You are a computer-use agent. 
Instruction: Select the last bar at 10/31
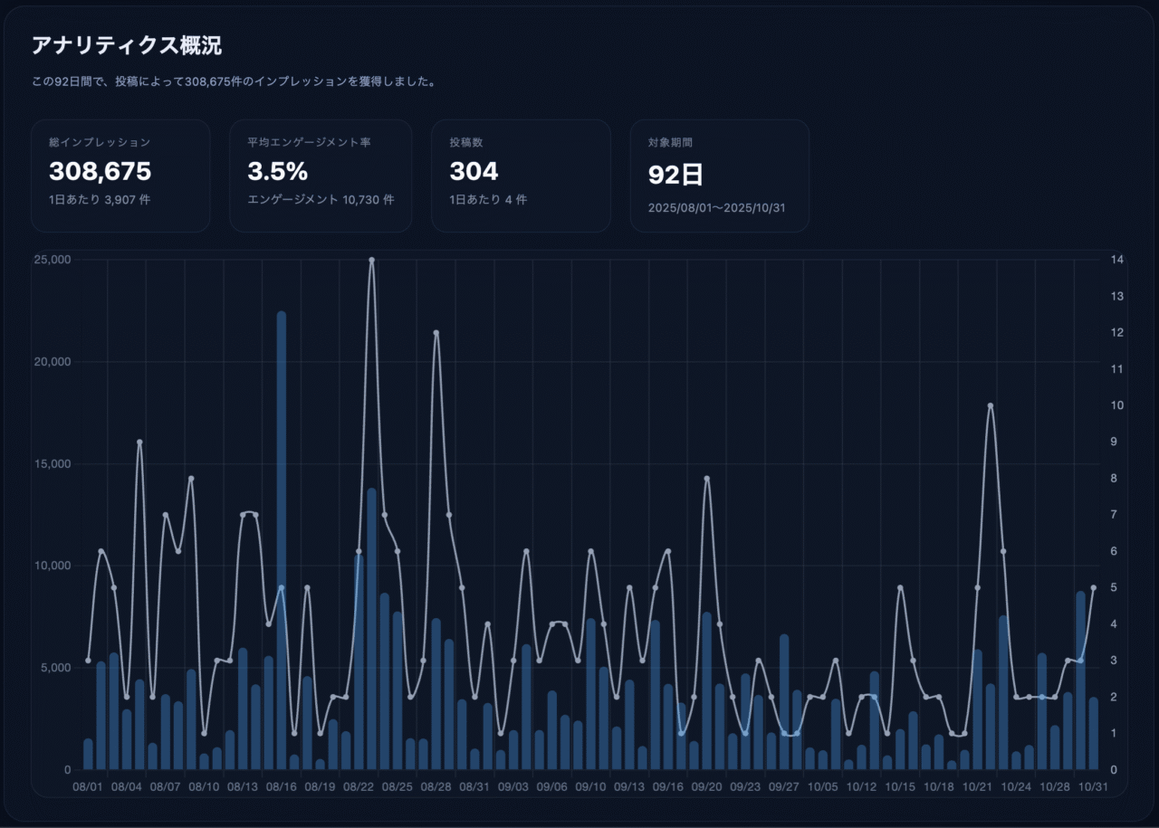[x=1094, y=733]
